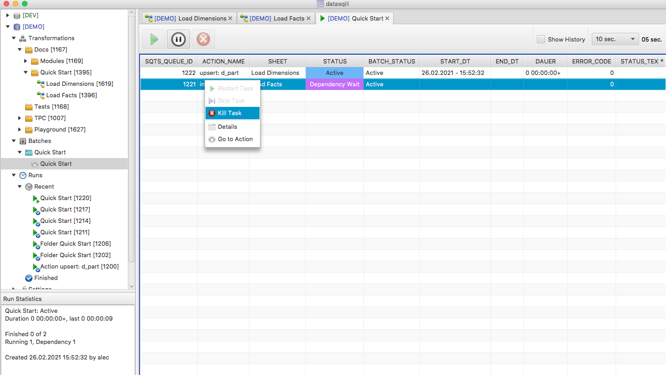Click the DEV database icon
Viewport: 666px width, 375px height.
(17, 16)
